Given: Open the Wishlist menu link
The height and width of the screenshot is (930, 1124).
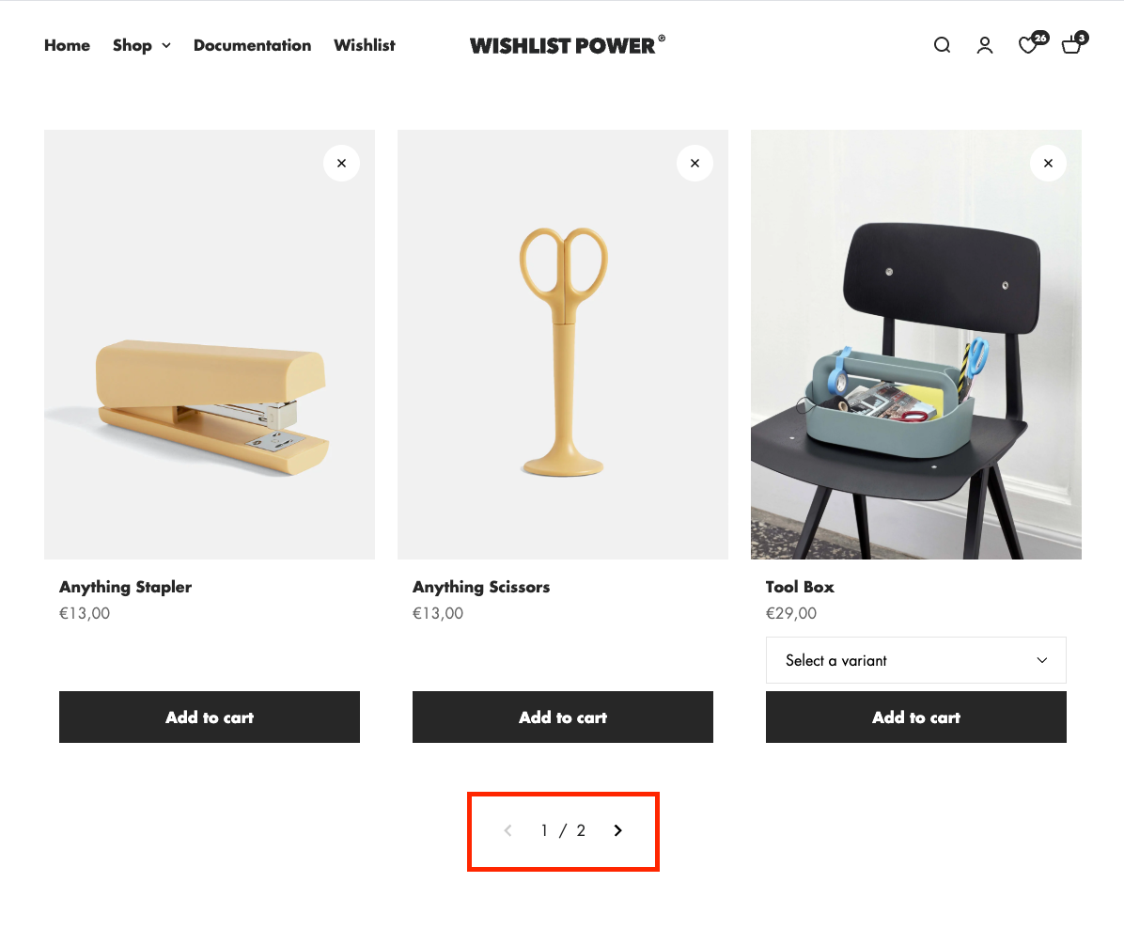Looking at the screenshot, I should [x=364, y=45].
